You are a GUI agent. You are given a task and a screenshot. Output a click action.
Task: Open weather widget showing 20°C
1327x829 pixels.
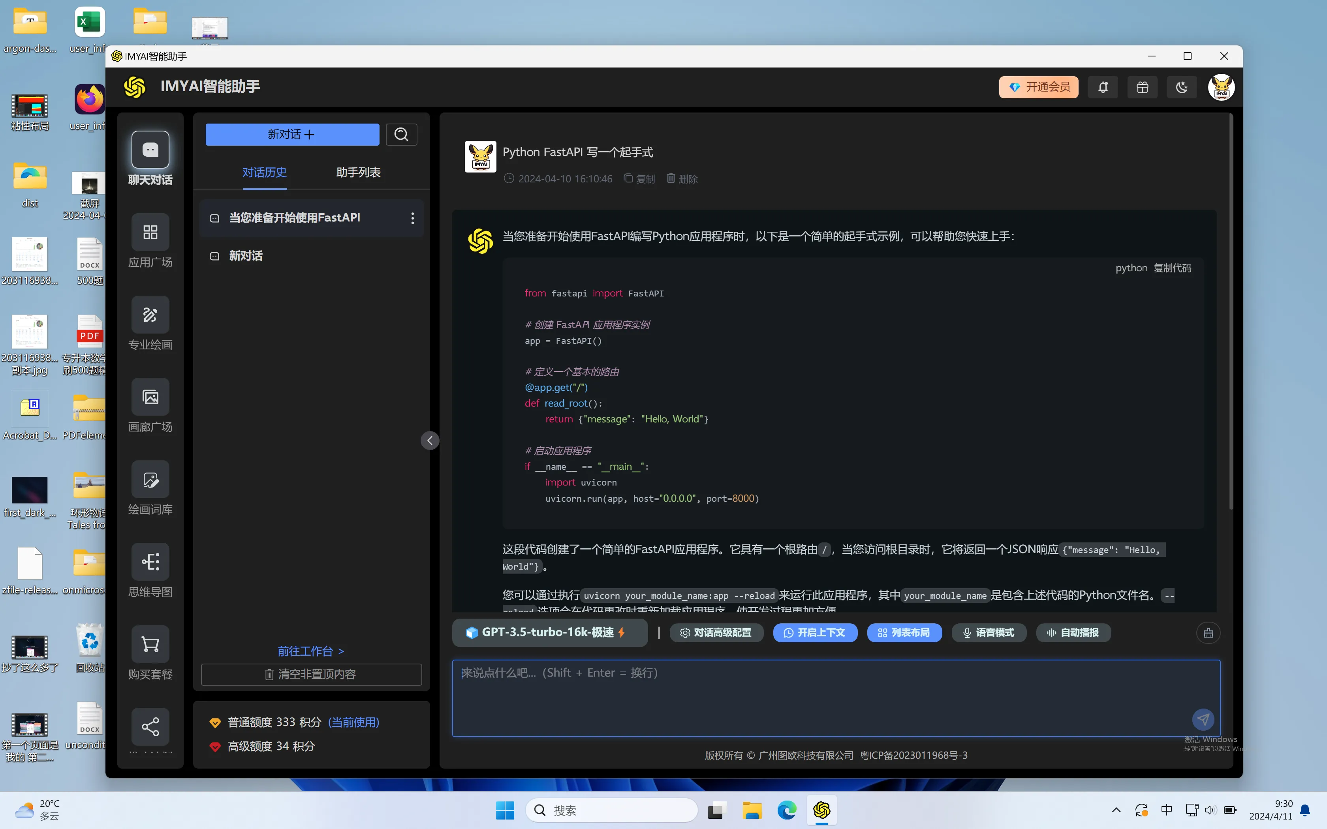pos(37,810)
